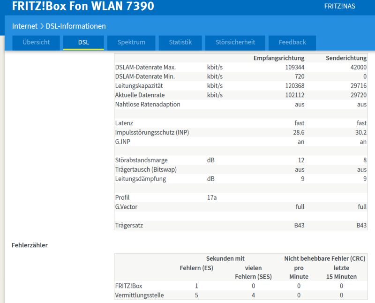
Task: Select DSLAM-Datenrate Max. receive value 109344
Action: [295, 67]
